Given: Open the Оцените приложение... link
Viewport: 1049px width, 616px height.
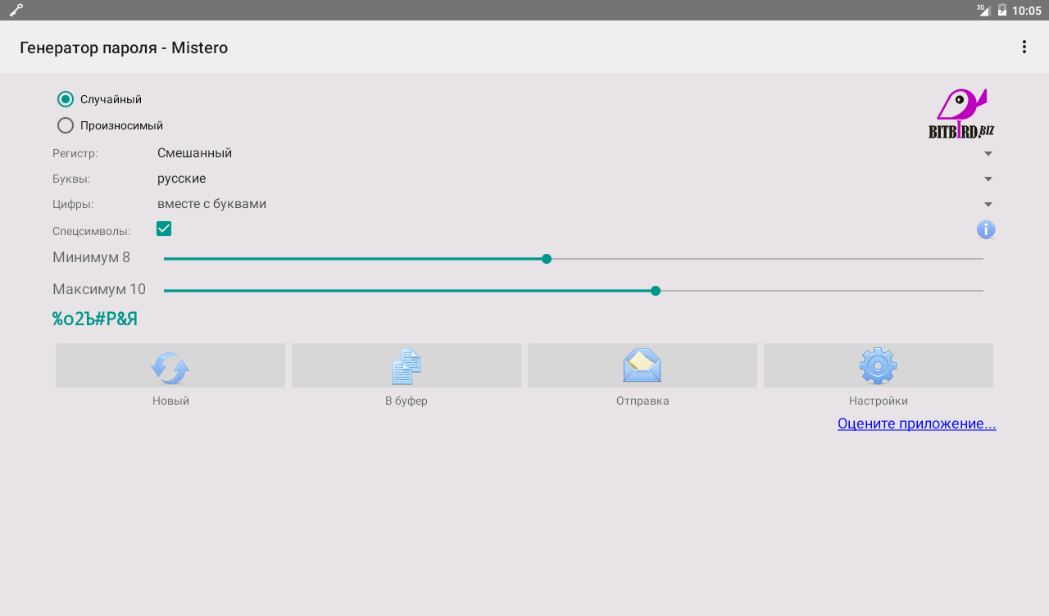Looking at the screenshot, I should [917, 423].
